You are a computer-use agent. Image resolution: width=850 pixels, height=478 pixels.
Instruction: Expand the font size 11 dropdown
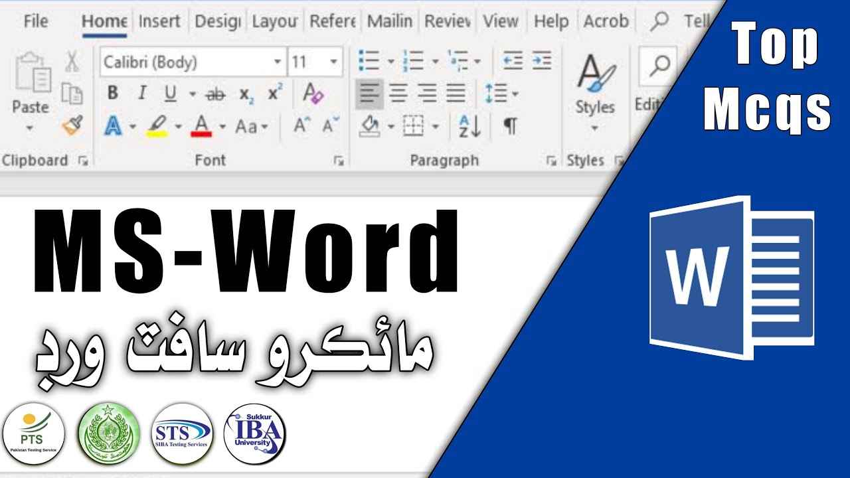click(x=333, y=62)
